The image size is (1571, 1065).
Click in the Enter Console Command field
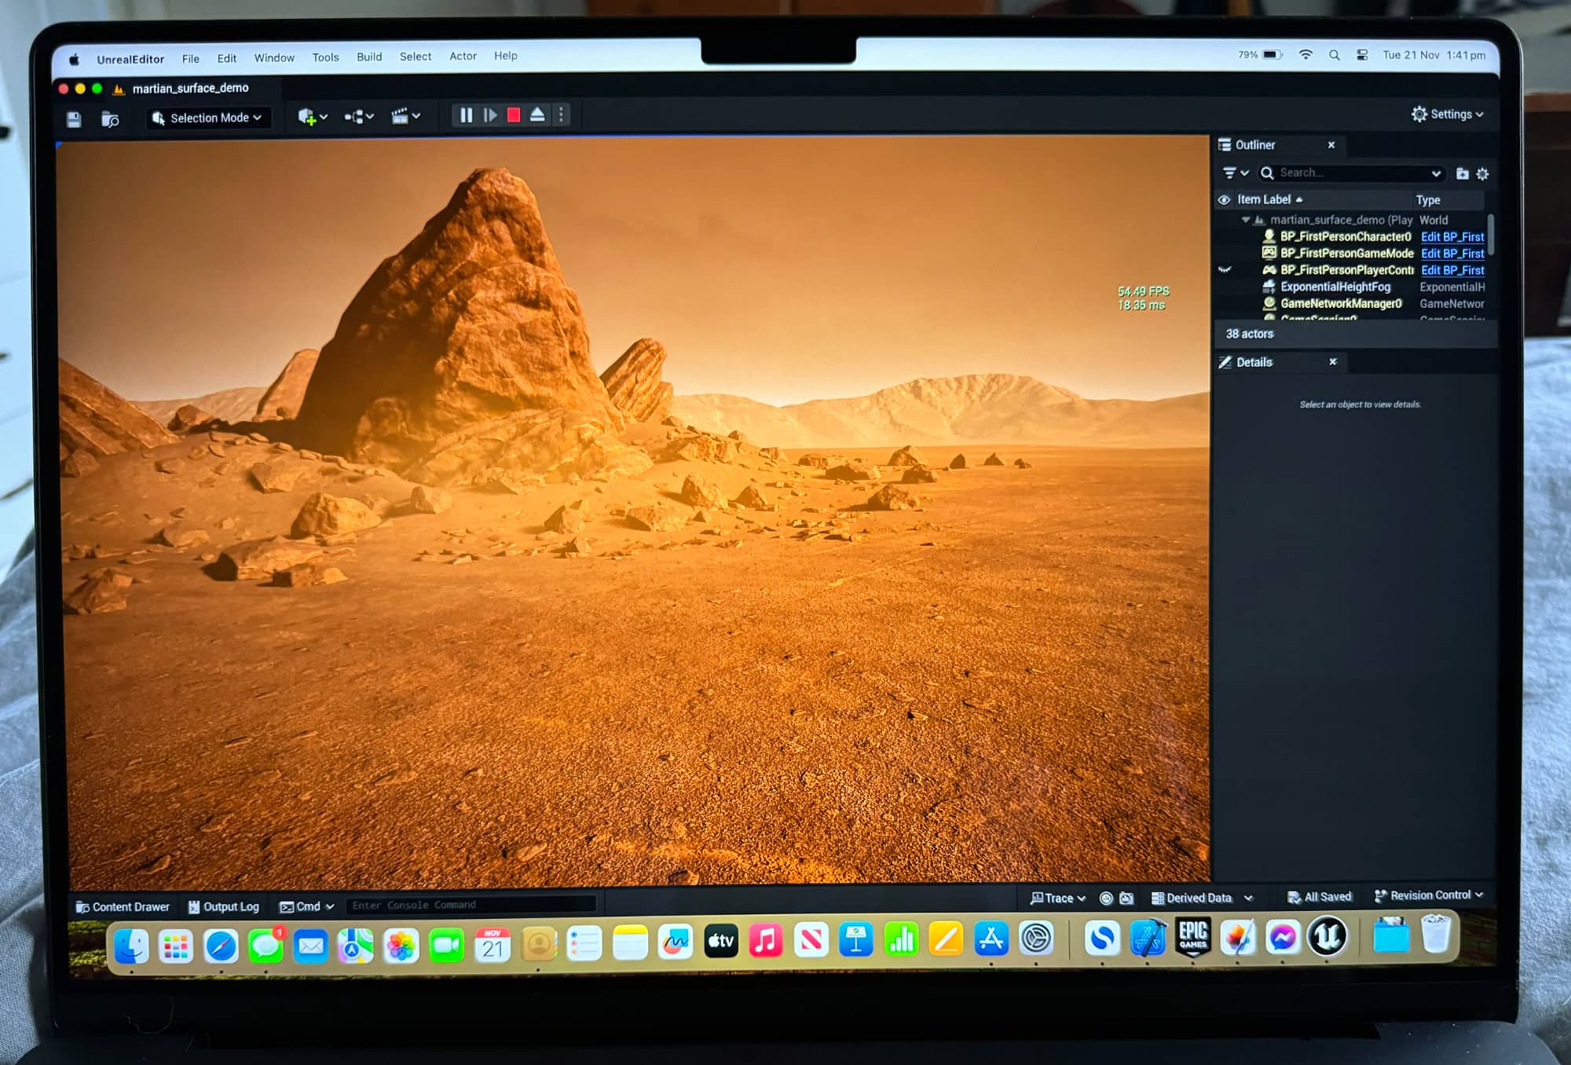click(x=469, y=905)
